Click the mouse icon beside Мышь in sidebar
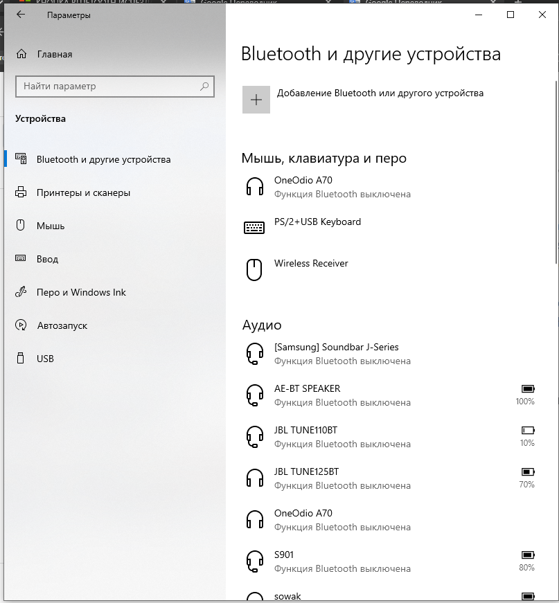The width and height of the screenshot is (559, 603). coord(20,226)
